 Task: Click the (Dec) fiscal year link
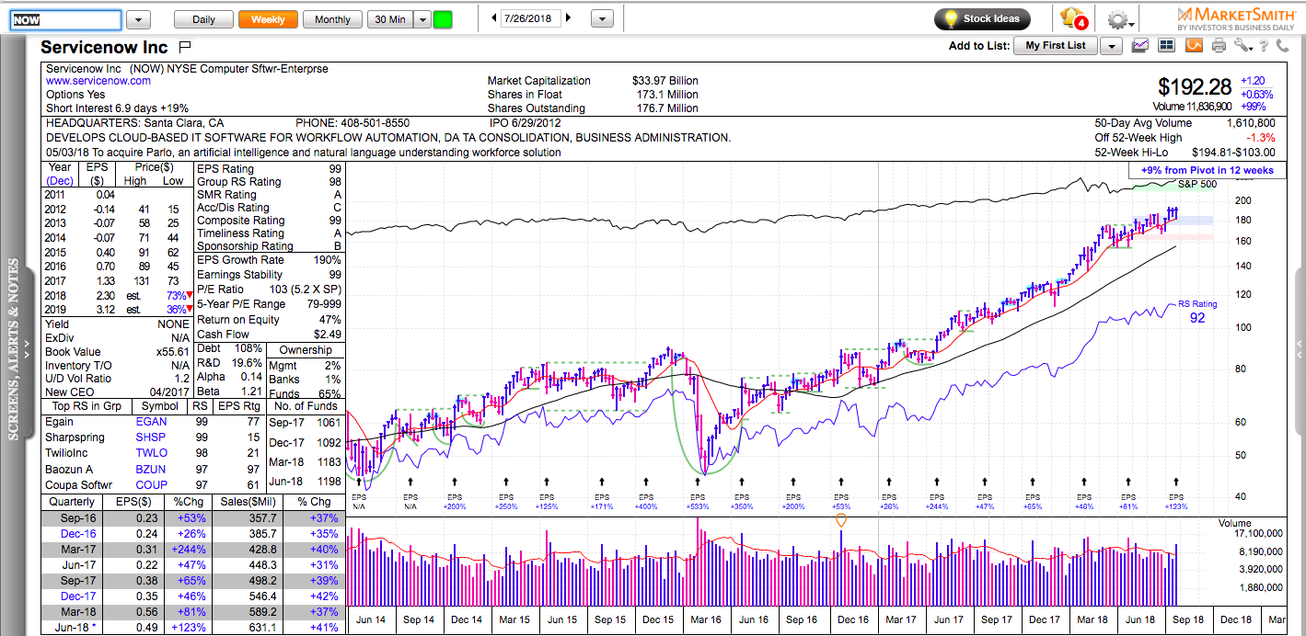[x=60, y=181]
